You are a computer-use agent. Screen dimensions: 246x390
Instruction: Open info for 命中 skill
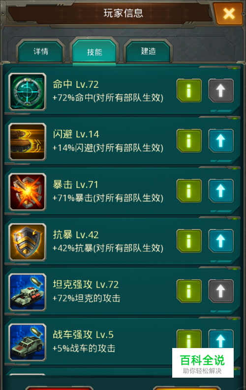[x=189, y=90]
